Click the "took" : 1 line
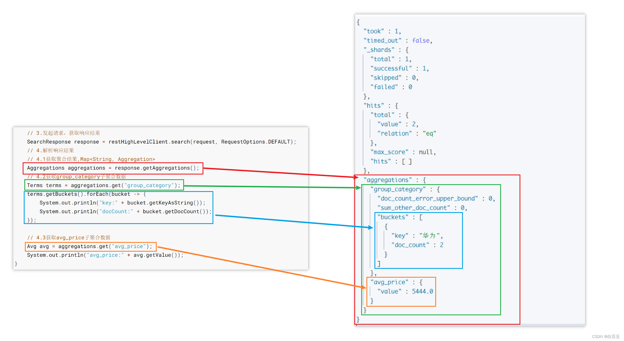624x341 pixels. pos(382,31)
